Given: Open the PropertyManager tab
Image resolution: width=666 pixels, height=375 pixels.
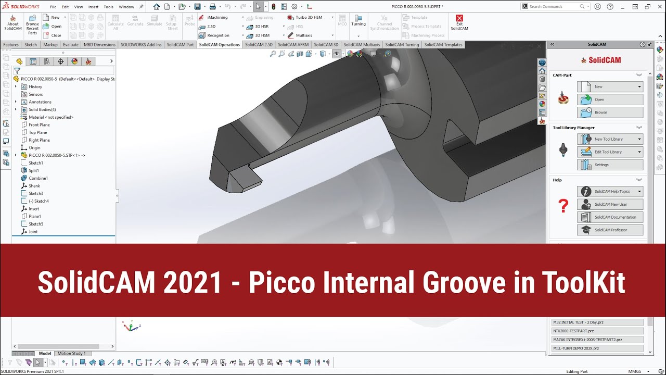Looking at the screenshot, I should click(33, 61).
